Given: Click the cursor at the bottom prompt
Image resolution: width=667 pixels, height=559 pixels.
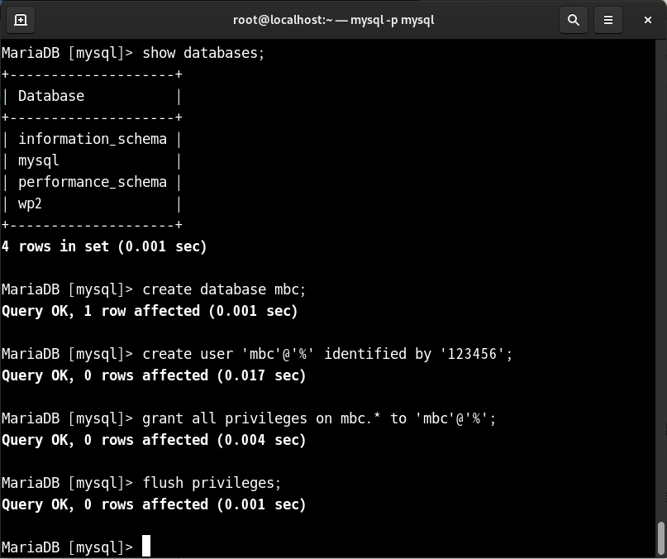Looking at the screenshot, I should [146, 546].
